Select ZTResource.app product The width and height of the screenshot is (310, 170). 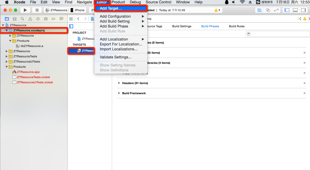pyautogui.click(x=28, y=72)
